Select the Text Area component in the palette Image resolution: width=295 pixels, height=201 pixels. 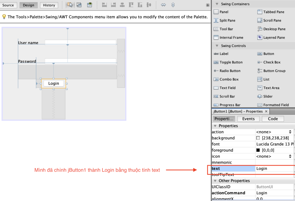[272, 88]
